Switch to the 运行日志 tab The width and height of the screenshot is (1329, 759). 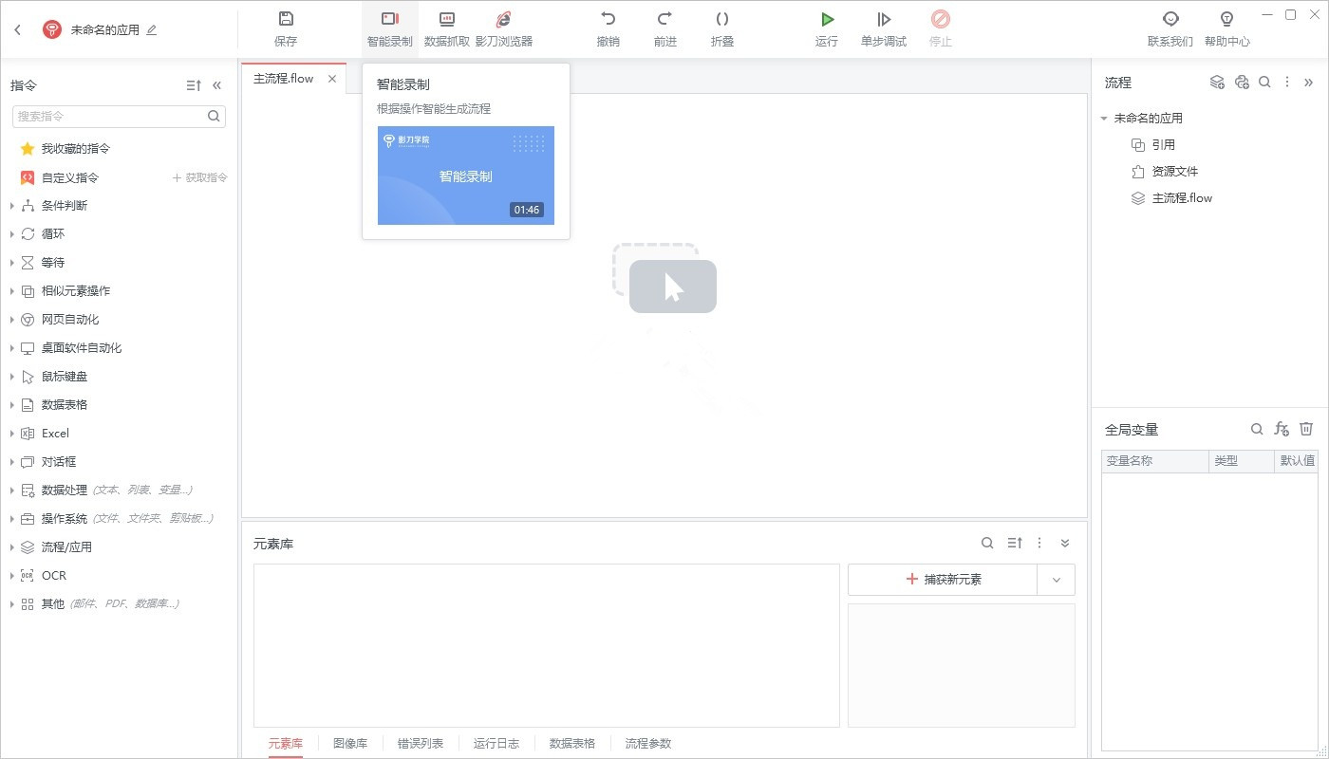click(x=496, y=743)
